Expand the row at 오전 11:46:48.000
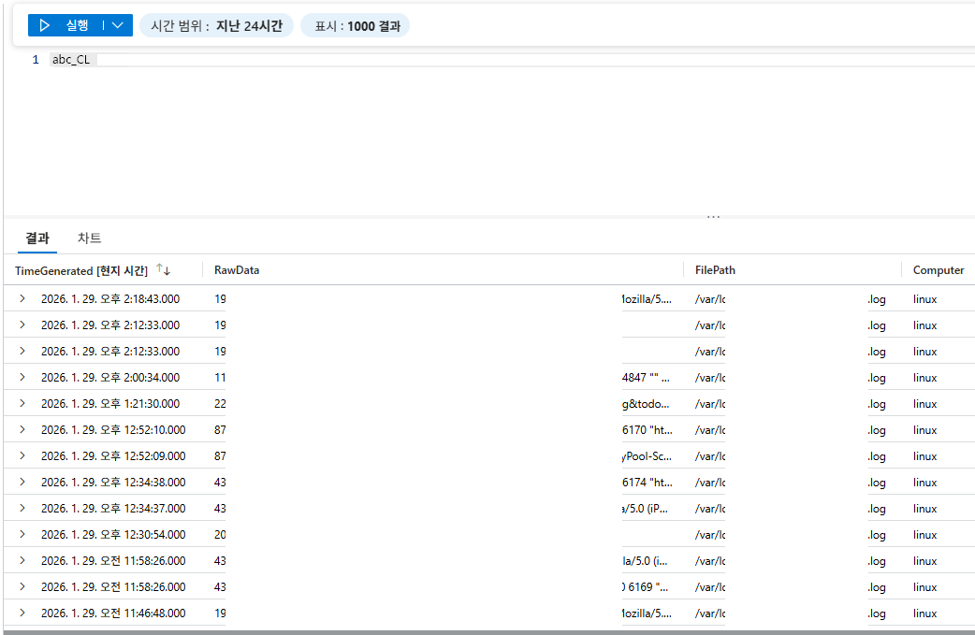This screenshot has width=975, height=635. click(22, 613)
